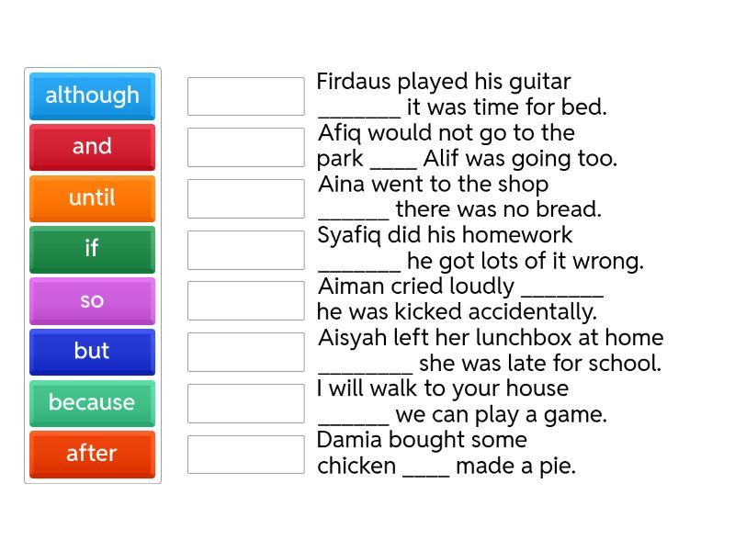
Task: Select the blue "although" word tile
Action: click(x=92, y=96)
